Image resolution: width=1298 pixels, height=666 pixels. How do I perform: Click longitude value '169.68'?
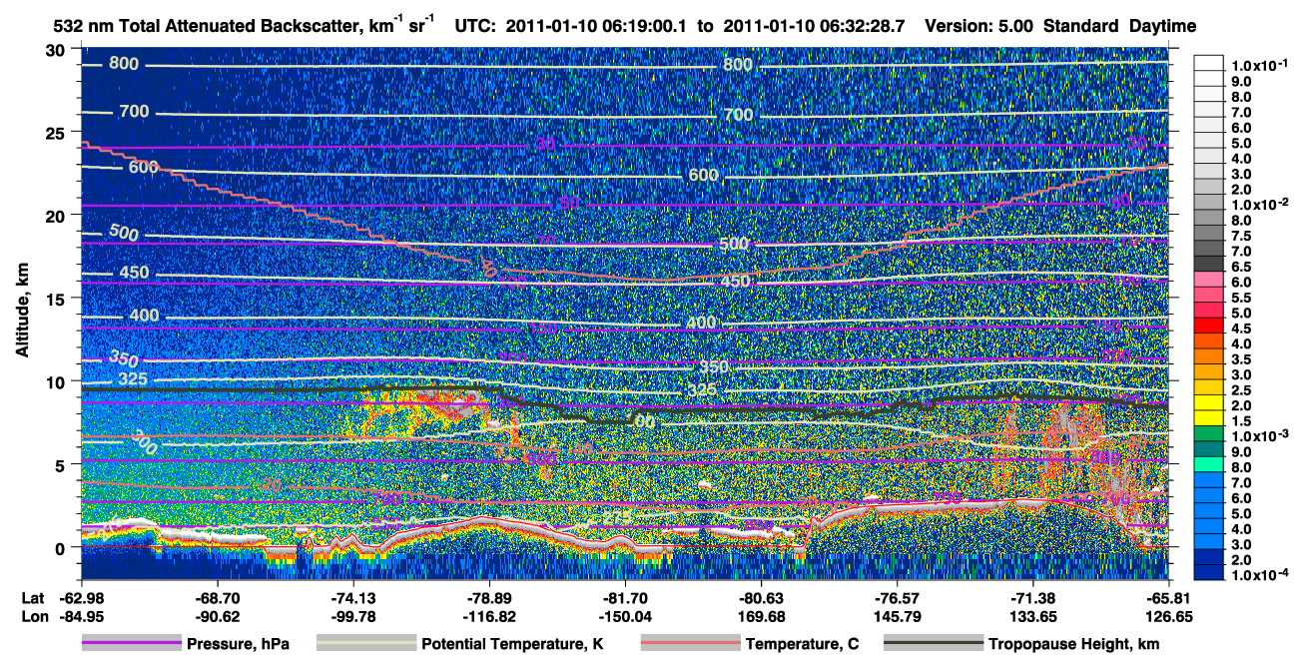coord(761,616)
